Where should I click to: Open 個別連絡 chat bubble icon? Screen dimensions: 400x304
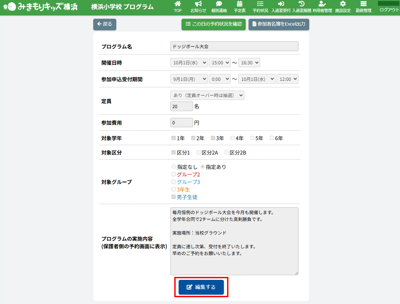tap(219, 4)
